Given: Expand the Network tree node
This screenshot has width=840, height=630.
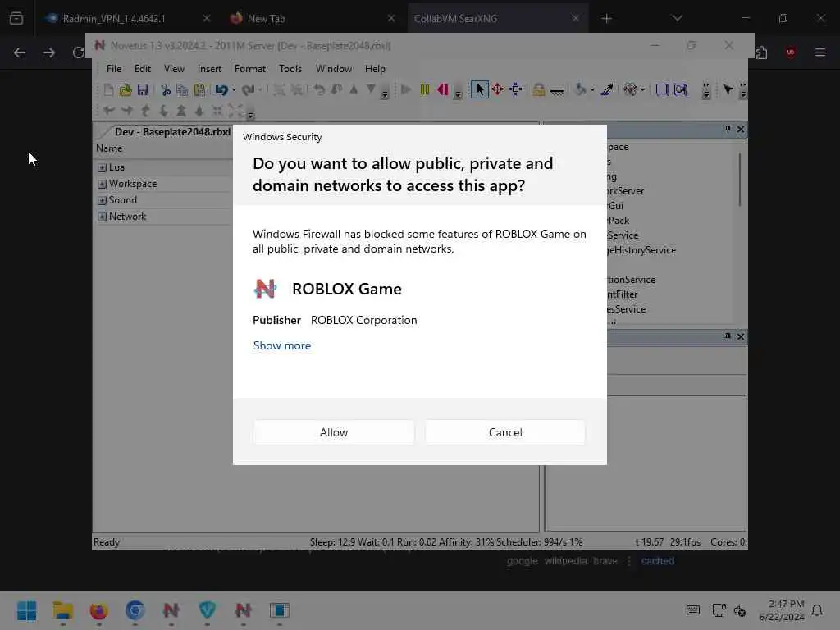Looking at the screenshot, I should (x=103, y=217).
